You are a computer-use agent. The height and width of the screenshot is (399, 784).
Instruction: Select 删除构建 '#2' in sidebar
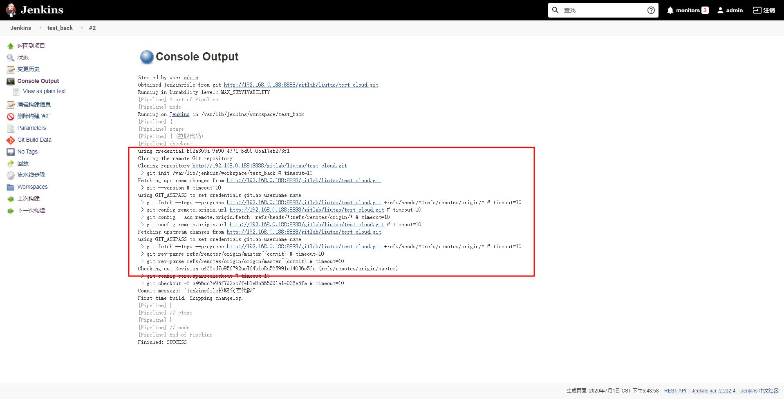pyautogui.click(x=33, y=116)
